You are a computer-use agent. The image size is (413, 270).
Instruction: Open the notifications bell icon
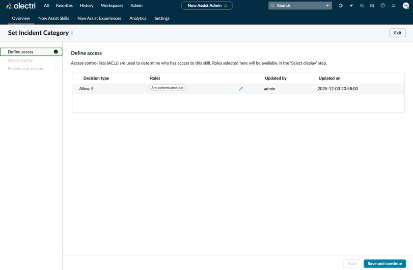393,5
